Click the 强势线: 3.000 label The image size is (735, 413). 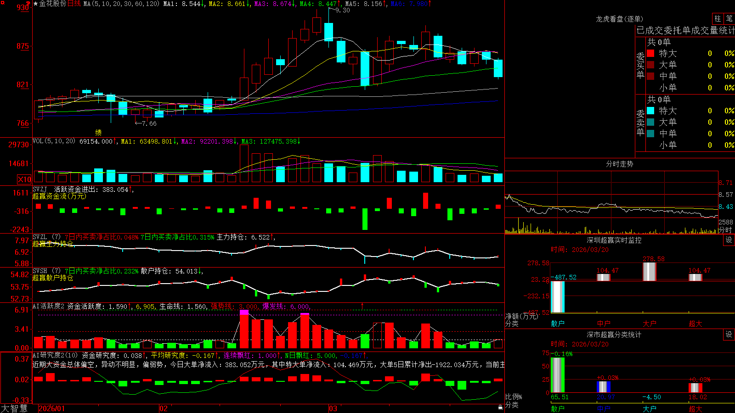click(x=235, y=306)
